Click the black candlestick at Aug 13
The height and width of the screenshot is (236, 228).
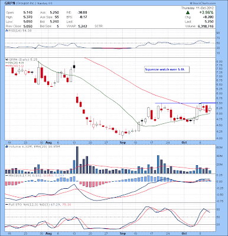pyautogui.click(x=74, y=67)
